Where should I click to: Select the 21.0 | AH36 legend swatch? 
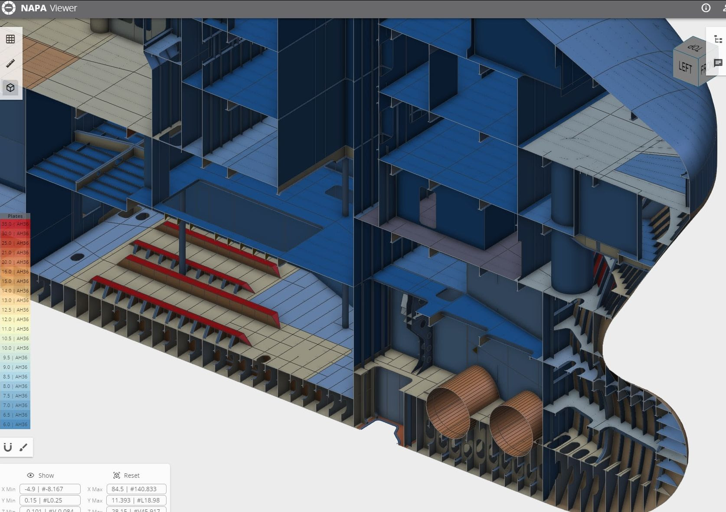(x=15, y=253)
